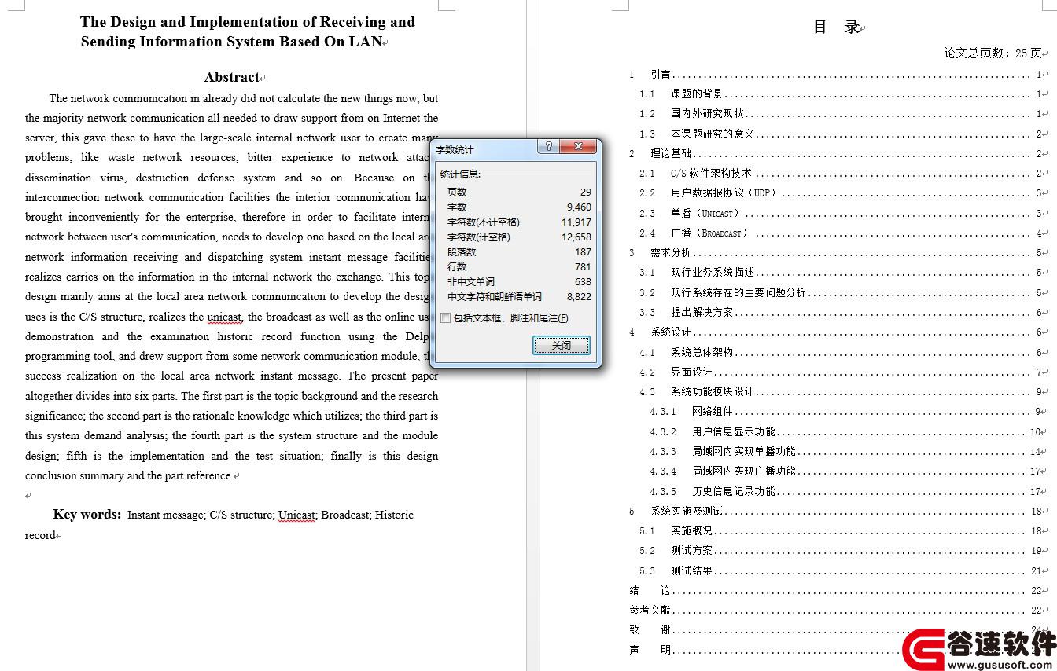
Task: Close the 字数统计 dialog with red X
Action: 579,147
